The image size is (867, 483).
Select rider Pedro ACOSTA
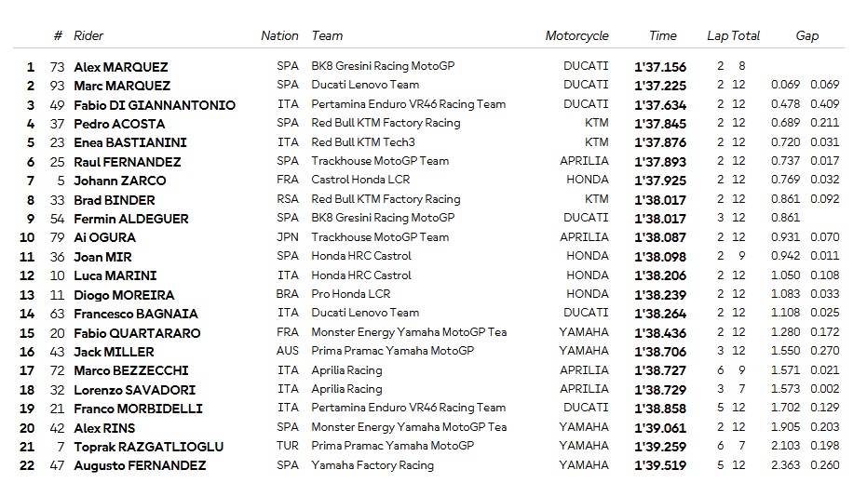click(119, 124)
